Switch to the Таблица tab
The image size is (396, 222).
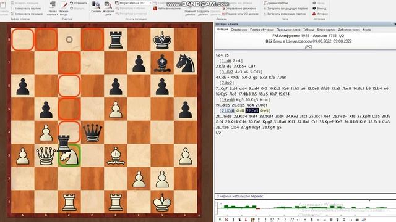pyautogui.click(x=309, y=30)
